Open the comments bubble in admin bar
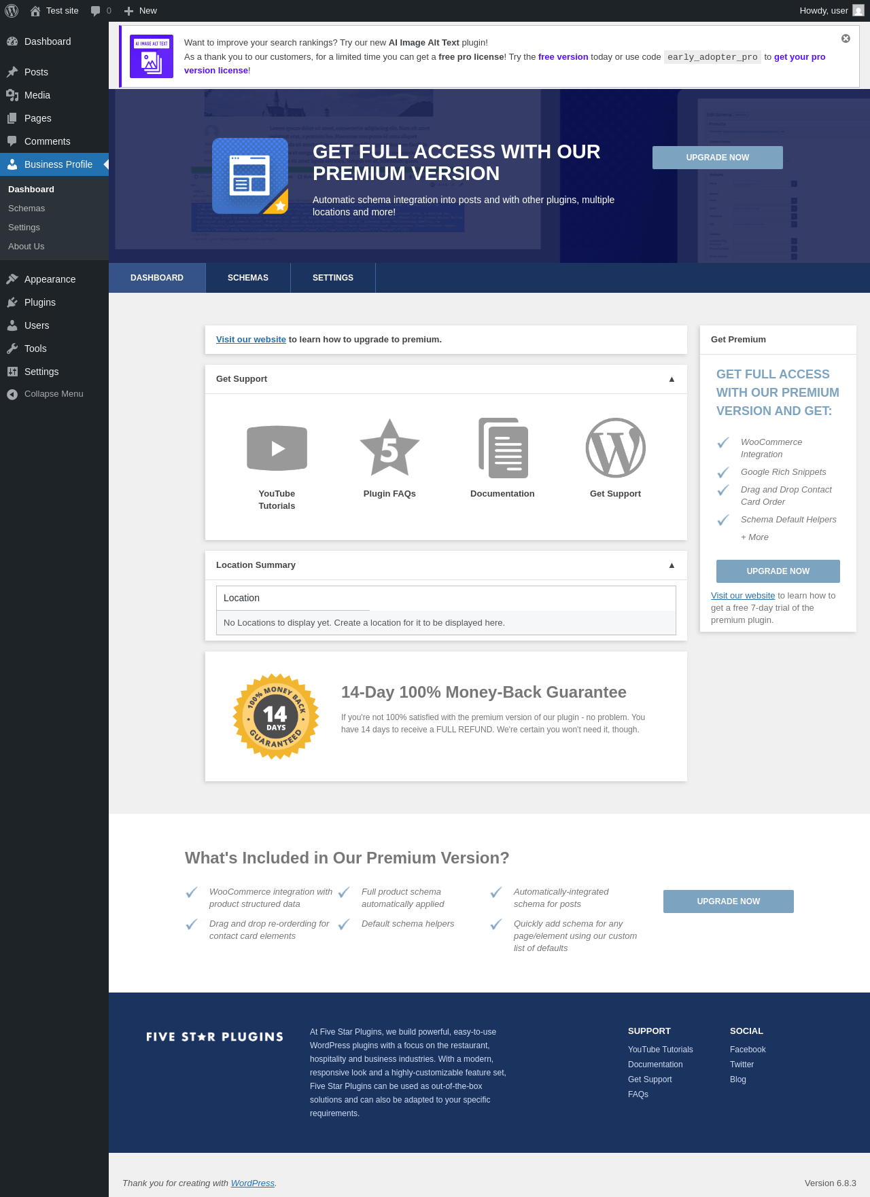This screenshot has width=870, height=1197. pyautogui.click(x=96, y=11)
